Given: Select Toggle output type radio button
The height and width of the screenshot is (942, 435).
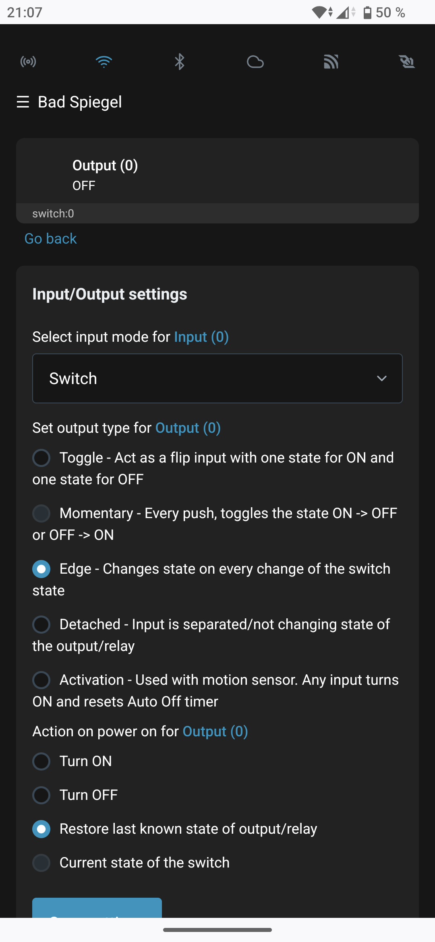Looking at the screenshot, I should tap(41, 458).
